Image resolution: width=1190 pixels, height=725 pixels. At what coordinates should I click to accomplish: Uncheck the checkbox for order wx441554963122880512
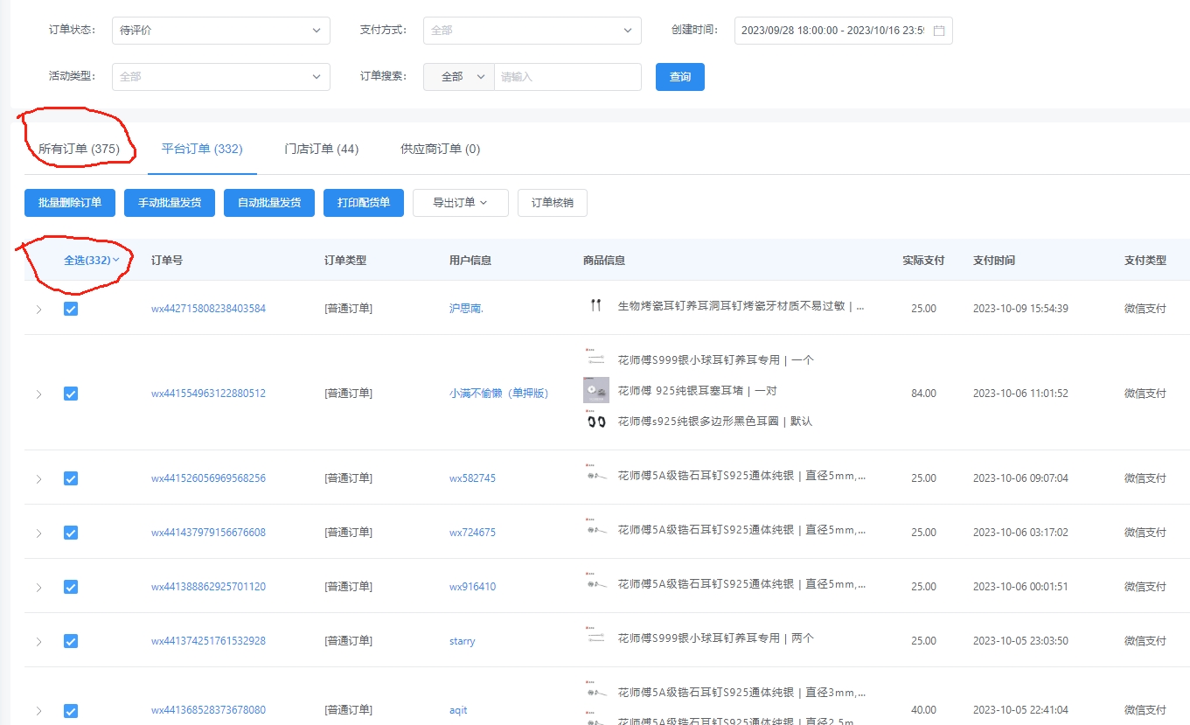pos(71,394)
